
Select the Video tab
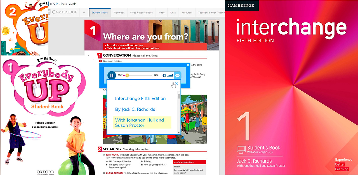(161, 13)
